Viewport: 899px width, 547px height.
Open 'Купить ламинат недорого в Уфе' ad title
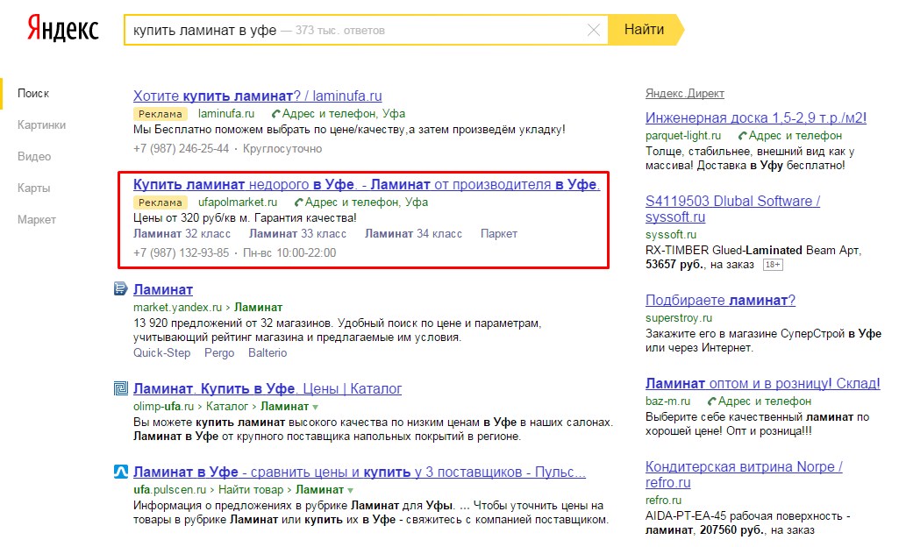click(367, 184)
